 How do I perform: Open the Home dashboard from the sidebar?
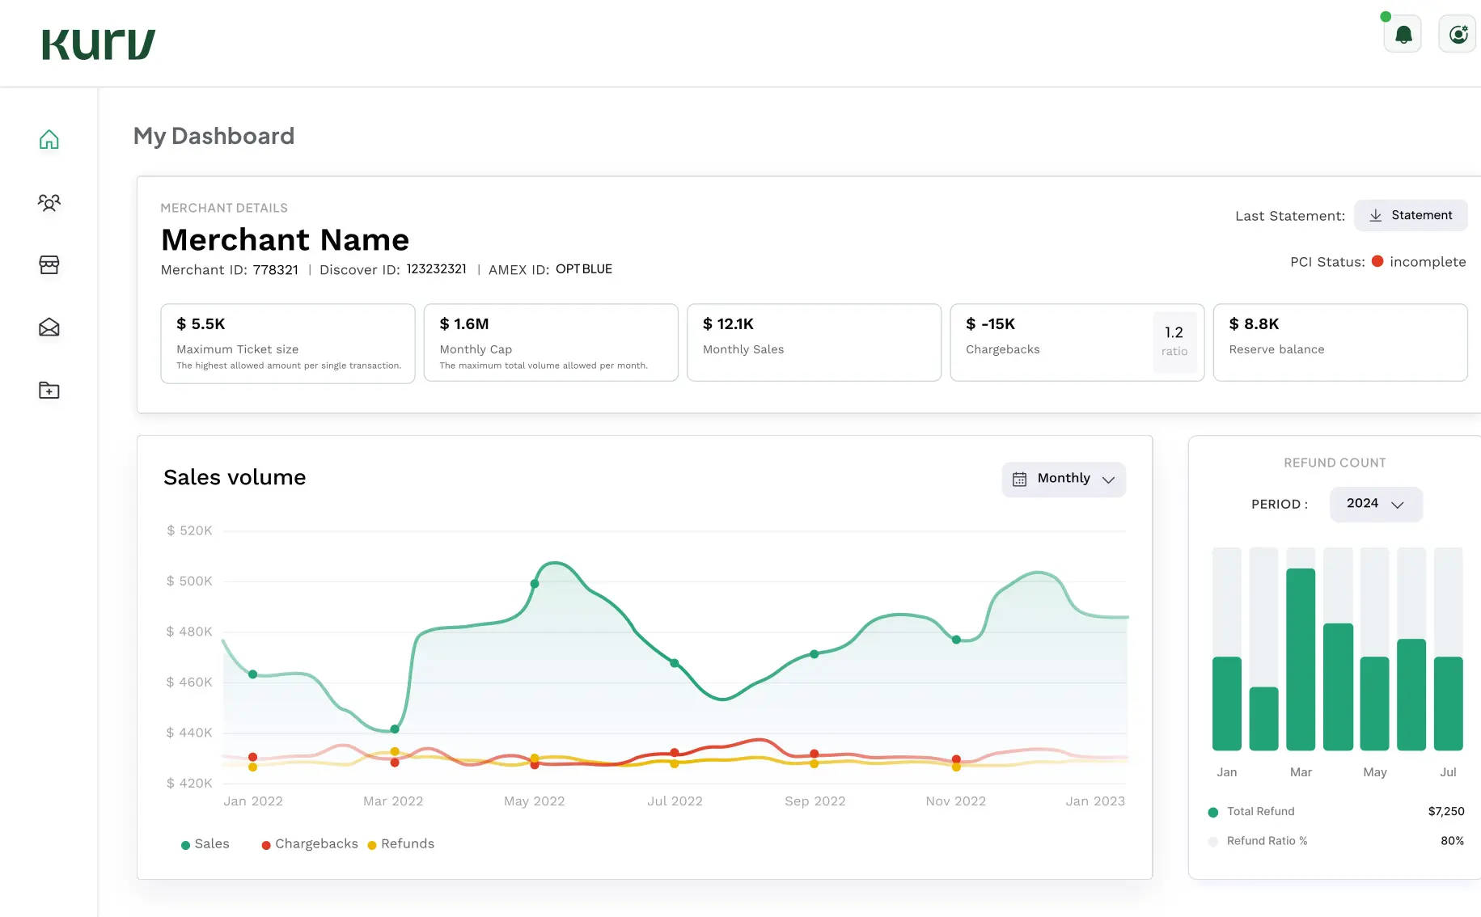pyautogui.click(x=49, y=139)
